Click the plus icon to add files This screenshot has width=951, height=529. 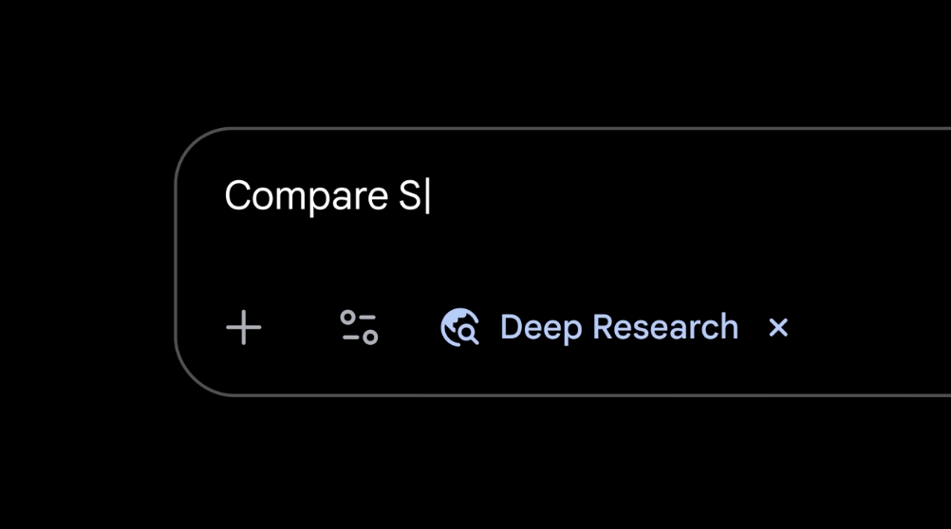pyautogui.click(x=244, y=328)
